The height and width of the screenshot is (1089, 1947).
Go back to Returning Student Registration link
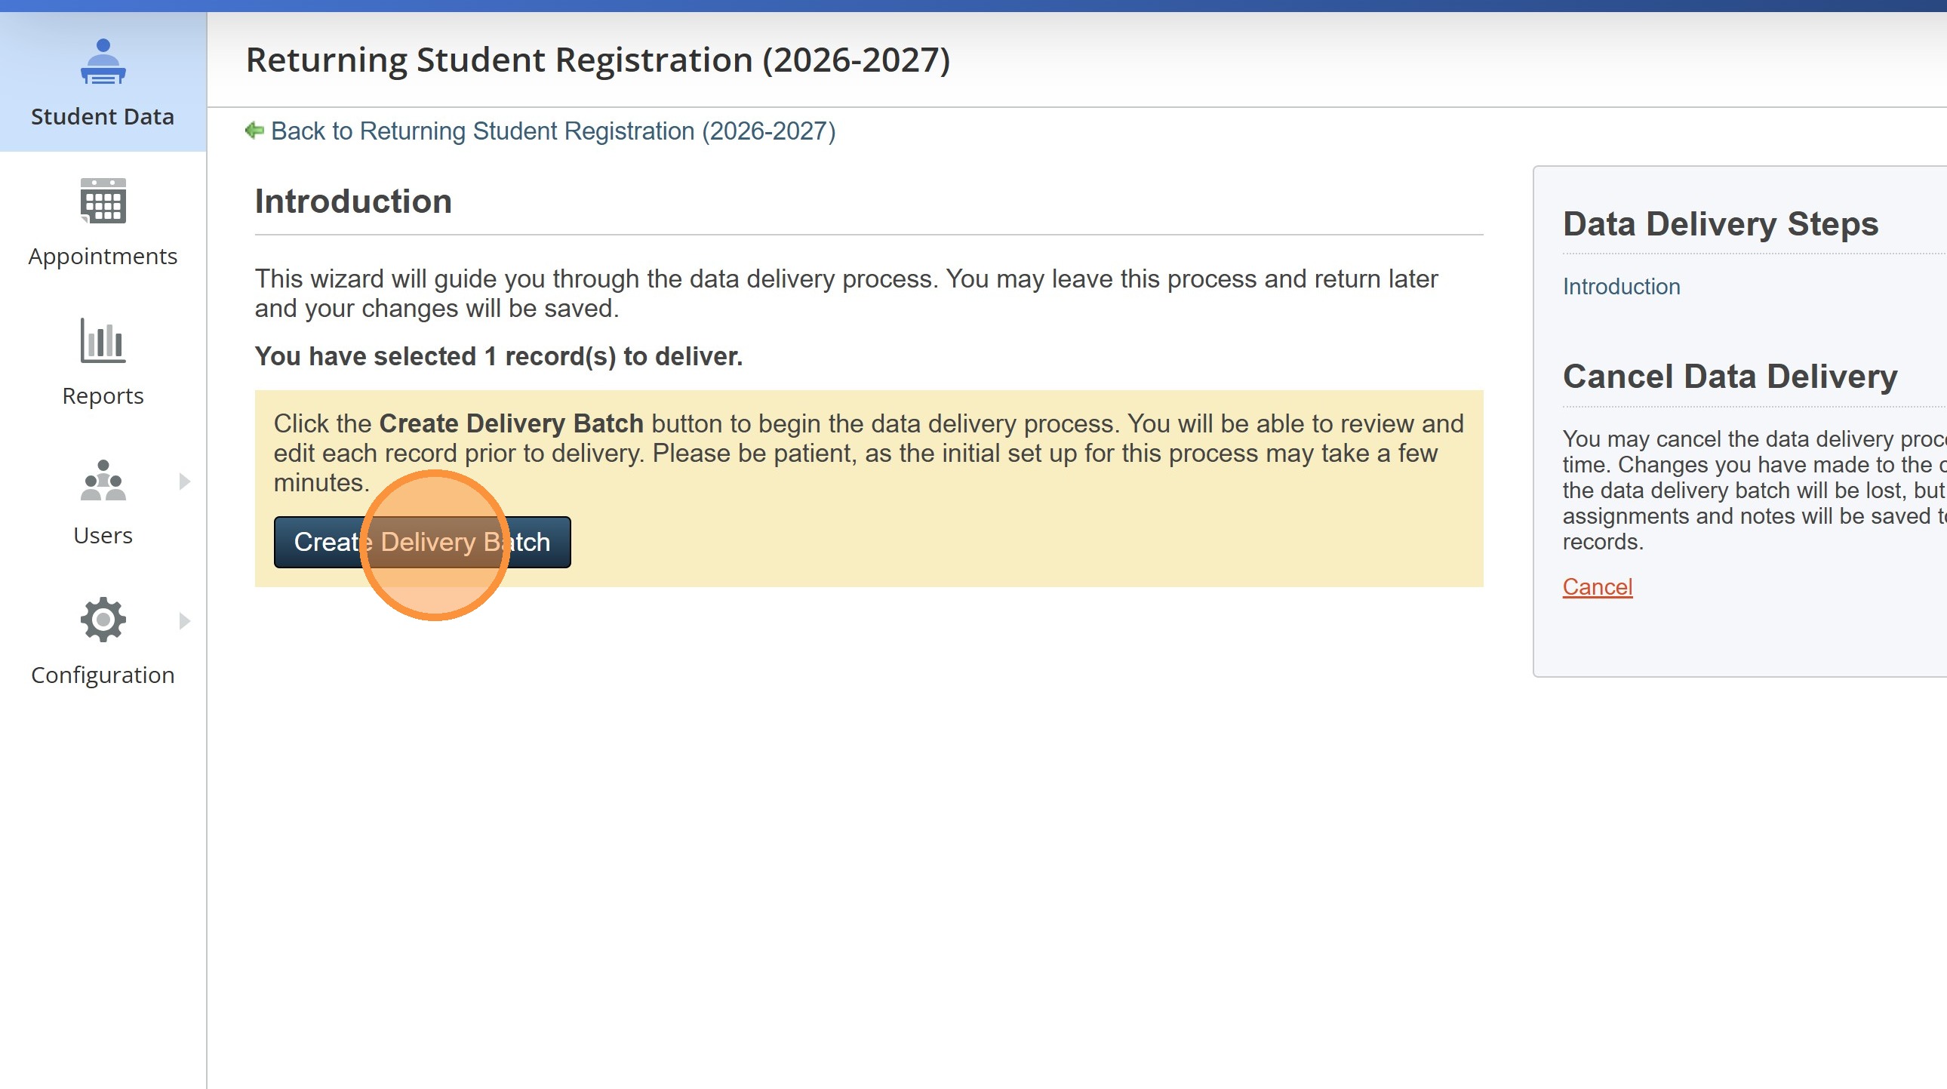point(552,131)
